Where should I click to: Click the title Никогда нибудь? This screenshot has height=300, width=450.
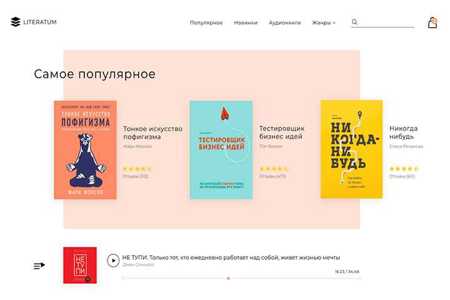point(403,132)
